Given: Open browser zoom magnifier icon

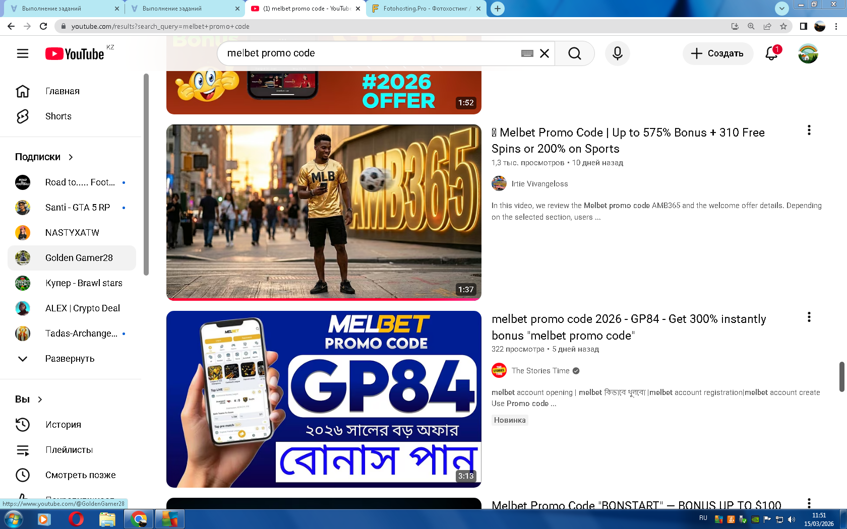Looking at the screenshot, I should (751, 26).
